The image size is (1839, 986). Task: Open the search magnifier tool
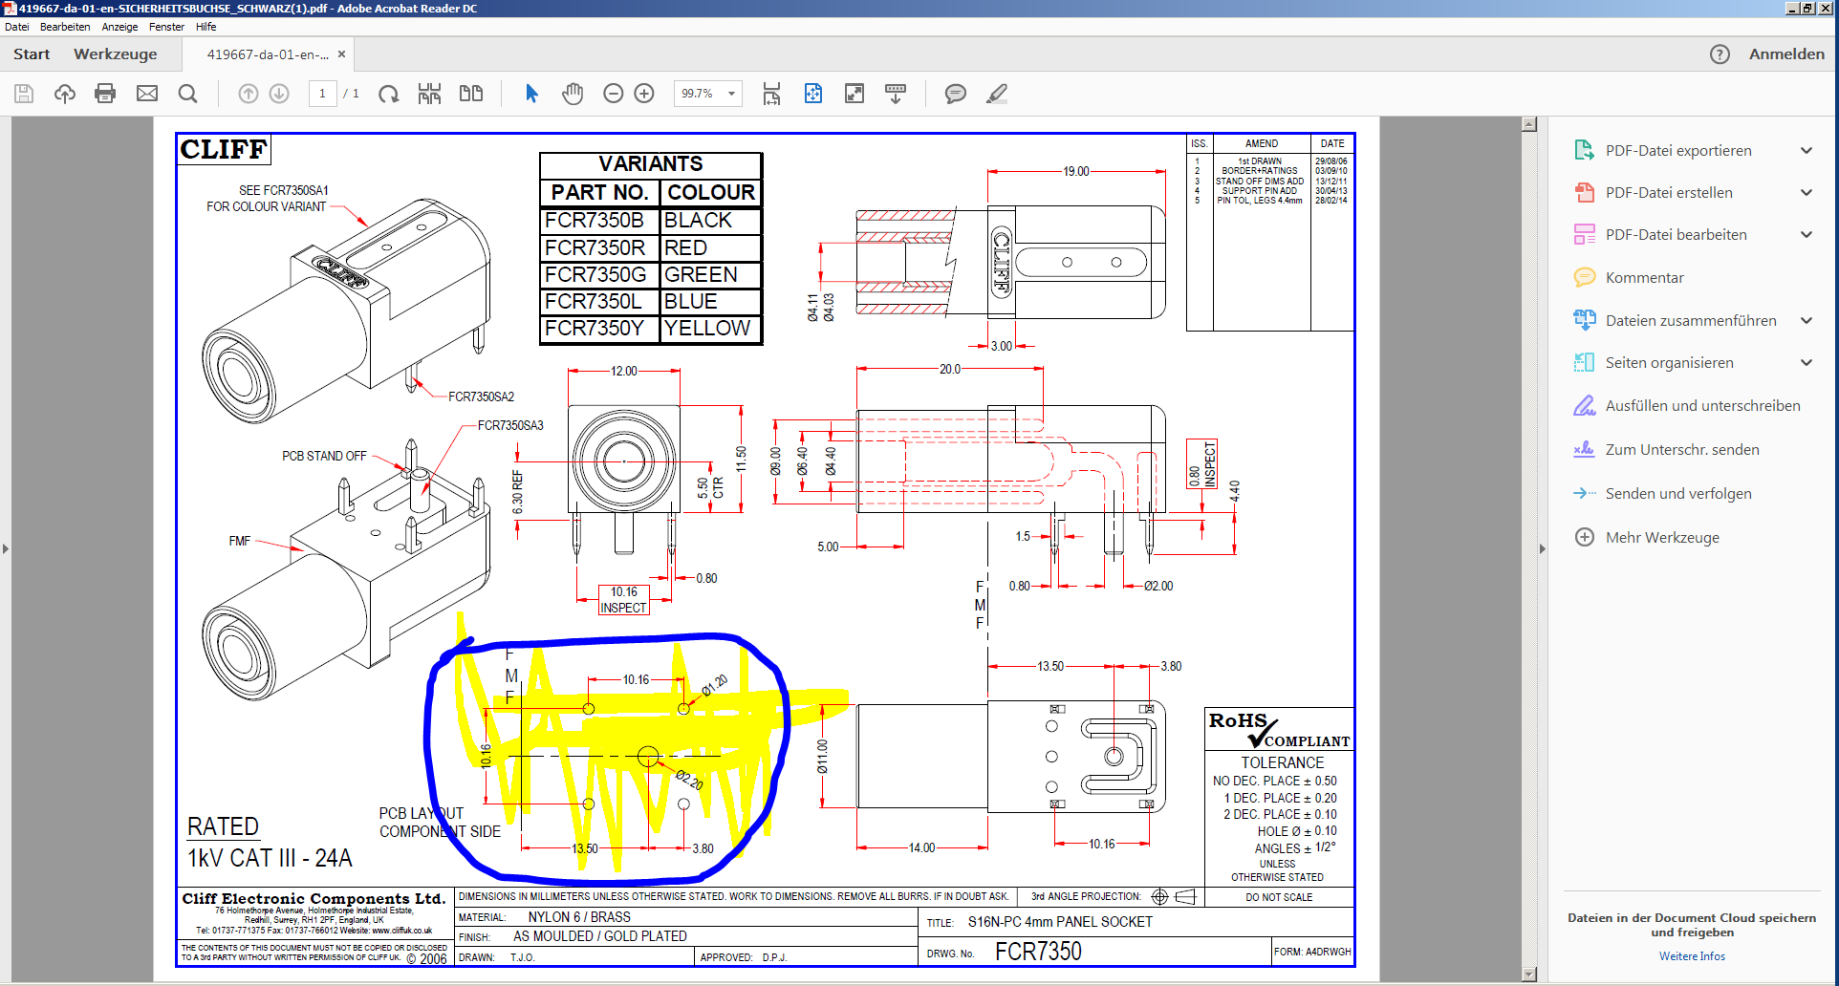click(188, 94)
